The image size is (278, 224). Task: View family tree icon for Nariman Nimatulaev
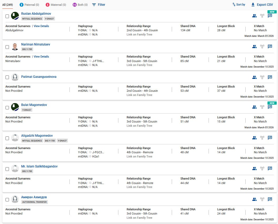point(262,47)
